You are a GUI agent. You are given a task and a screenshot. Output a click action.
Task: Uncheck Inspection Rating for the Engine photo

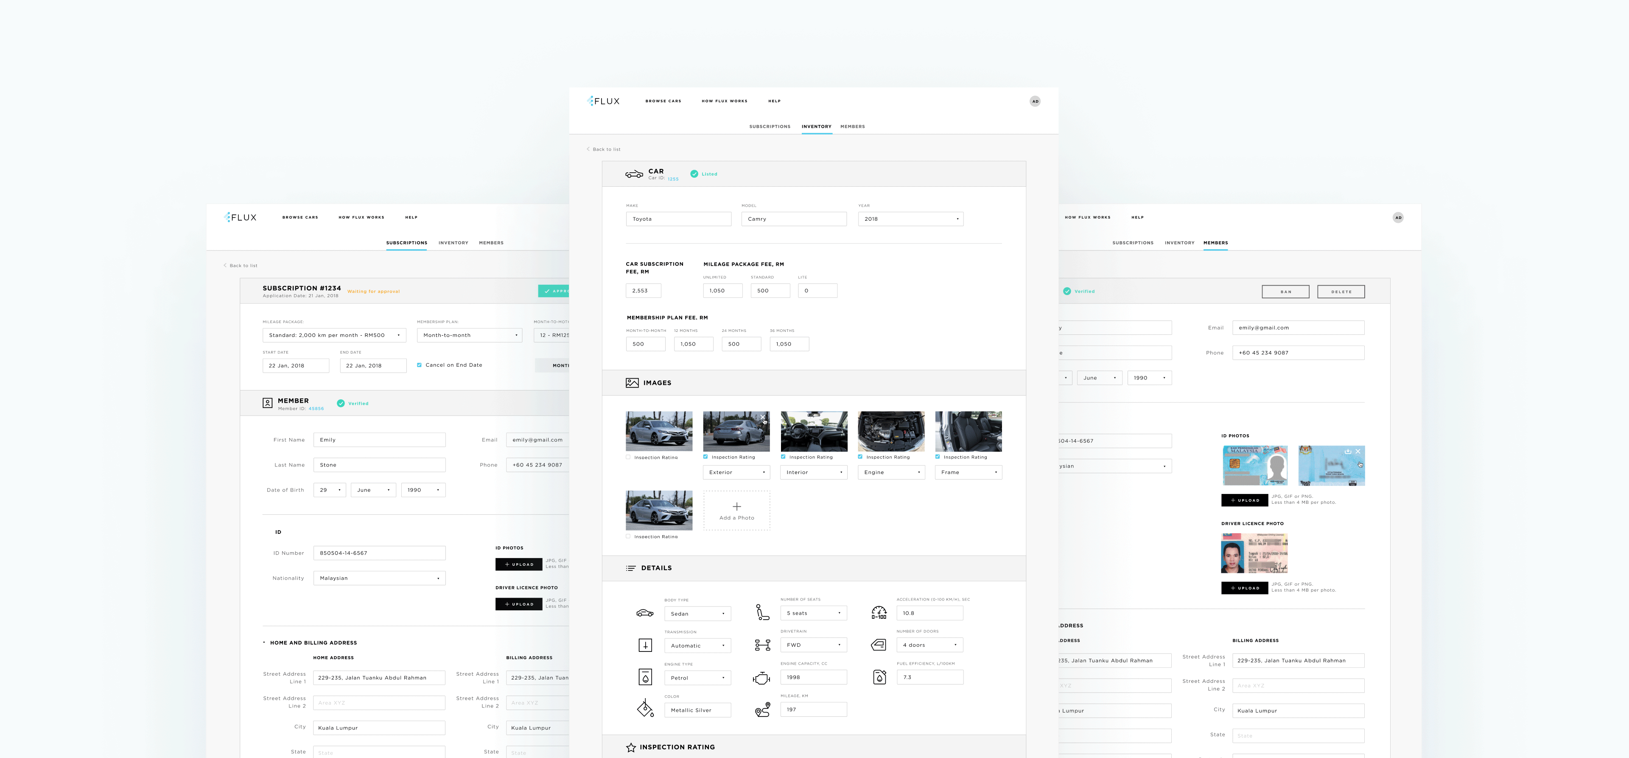tap(860, 457)
